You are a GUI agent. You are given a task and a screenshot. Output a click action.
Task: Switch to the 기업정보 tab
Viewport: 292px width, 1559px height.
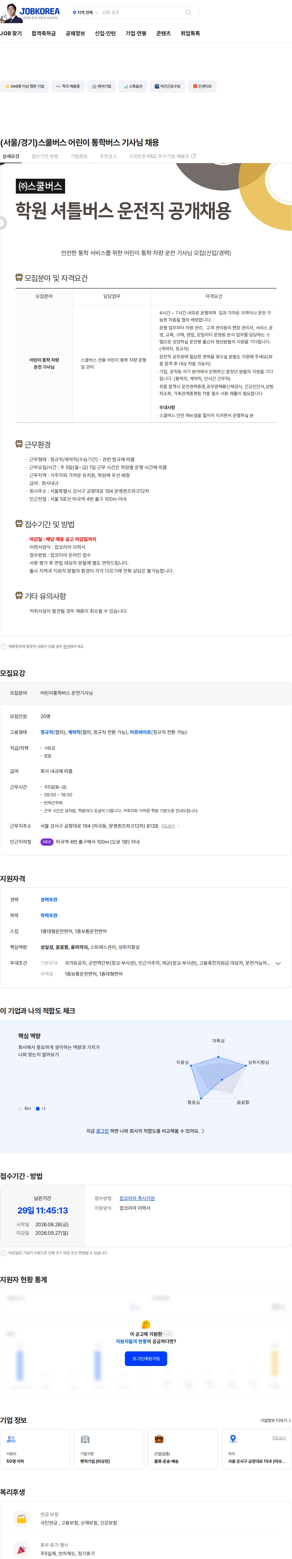78,156
